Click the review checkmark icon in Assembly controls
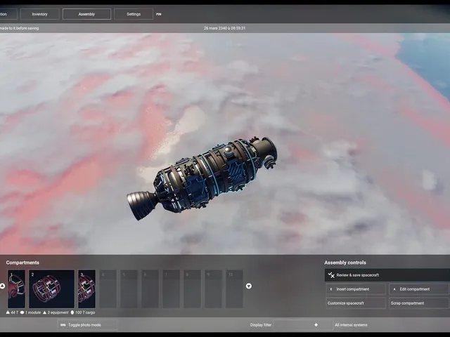 coord(331,275)
